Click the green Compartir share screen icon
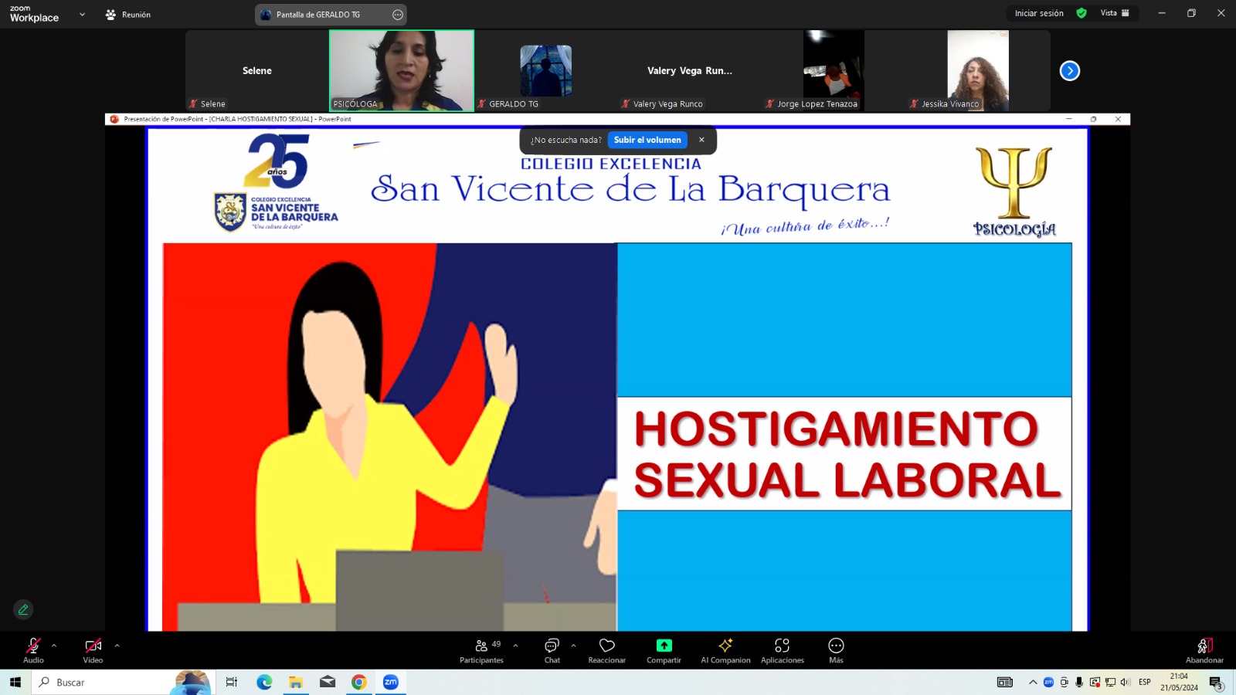The height and width of the screenshot is (695, 1236). 664,646
